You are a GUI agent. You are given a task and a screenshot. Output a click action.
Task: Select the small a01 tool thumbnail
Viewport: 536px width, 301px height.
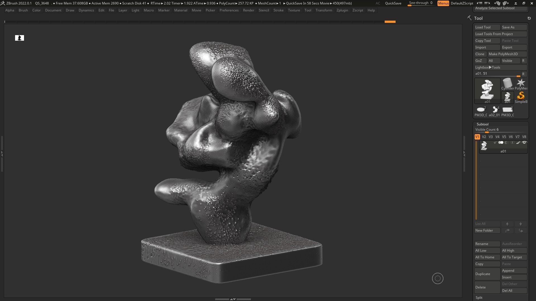[507, 97]
